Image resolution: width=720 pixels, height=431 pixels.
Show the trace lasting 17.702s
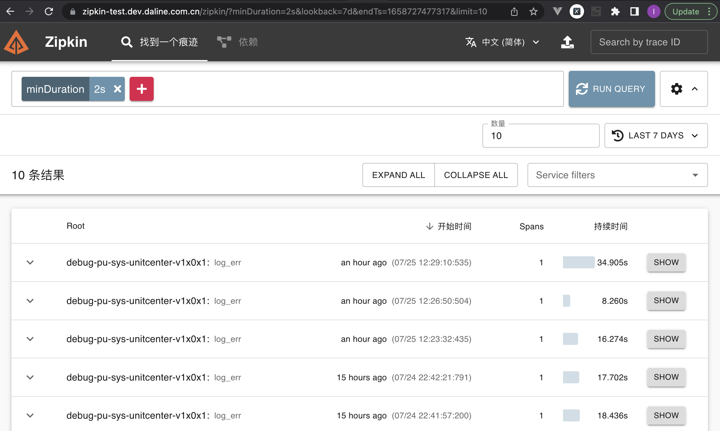(x=666, y=377)
